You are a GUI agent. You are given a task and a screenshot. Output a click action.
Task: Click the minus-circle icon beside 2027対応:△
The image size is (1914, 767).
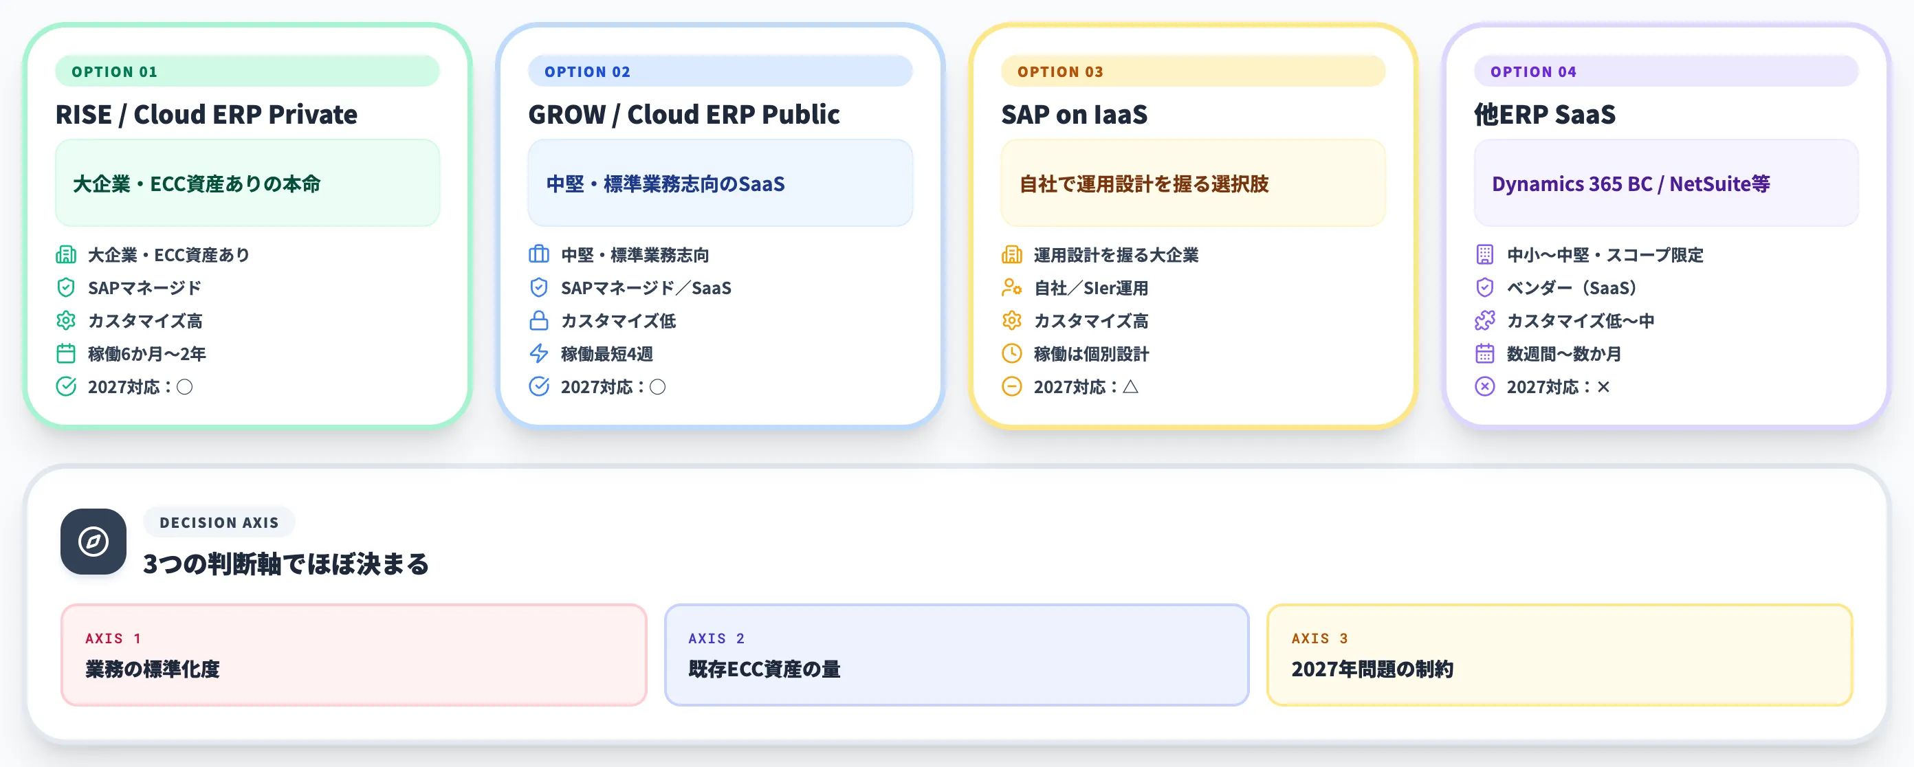tap(1012, 386)
